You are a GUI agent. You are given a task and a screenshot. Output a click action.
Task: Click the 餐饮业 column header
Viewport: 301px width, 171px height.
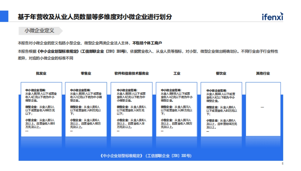221,73
